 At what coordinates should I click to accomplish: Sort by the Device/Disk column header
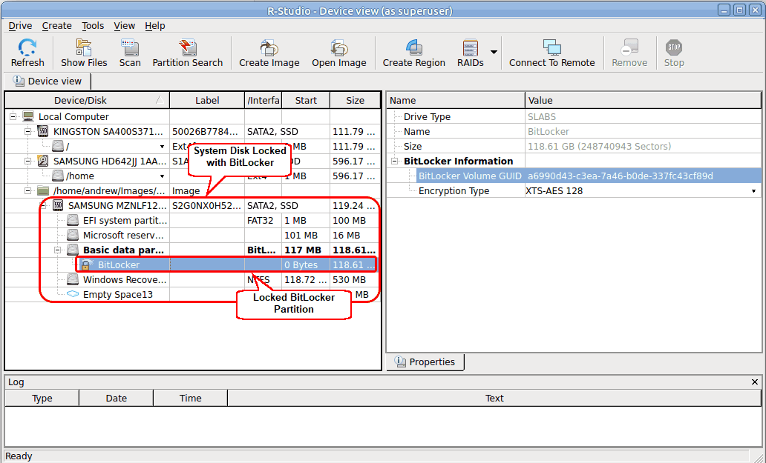coord(87,101)
